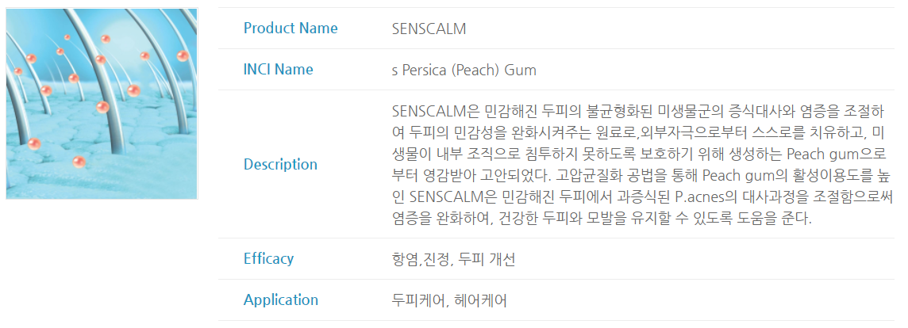Click the 항염,진정, 두피 개선 efficacy value
Image resolution: width=908 pixels, height=328 pixels.
click(x=453, y=259)
